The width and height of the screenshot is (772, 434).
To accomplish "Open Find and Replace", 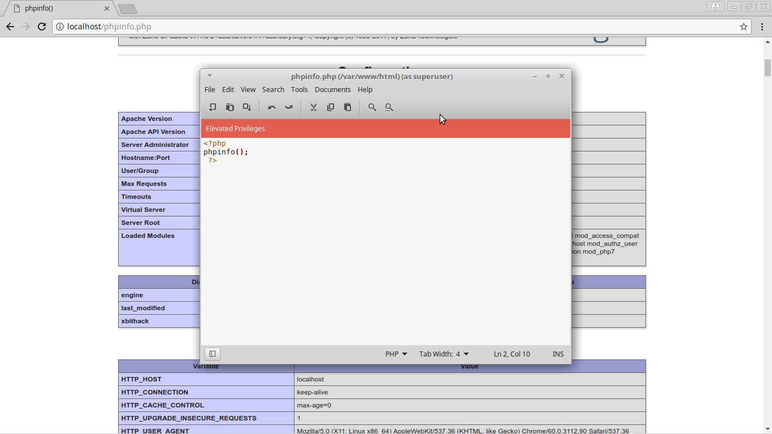I will click(389, 107).
